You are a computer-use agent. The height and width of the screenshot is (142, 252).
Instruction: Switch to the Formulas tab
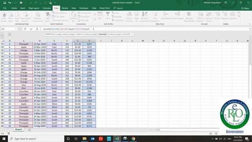[x=46, y=8]
